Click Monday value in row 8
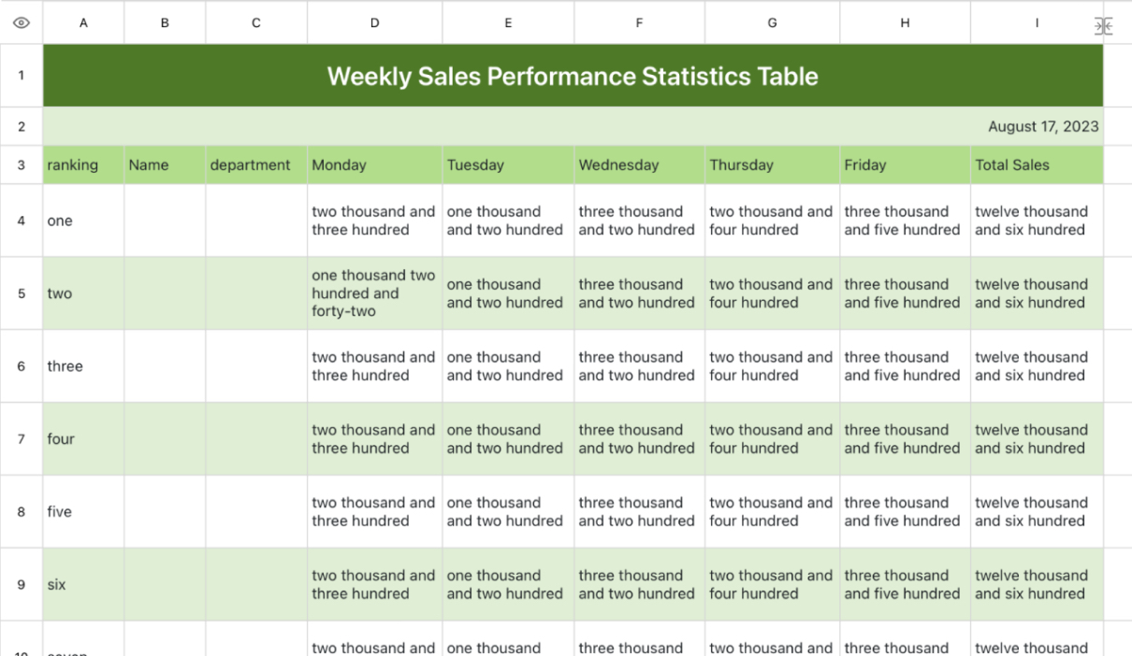Screen dimensions: 1132x656 [x=374, y=512]
